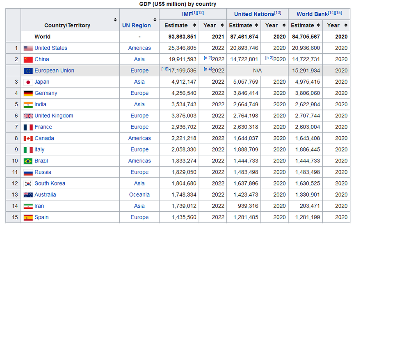Image resolution: width=420 pixels, height=341 pixels.
Task: Click the China flag icon
Action: 28,60
